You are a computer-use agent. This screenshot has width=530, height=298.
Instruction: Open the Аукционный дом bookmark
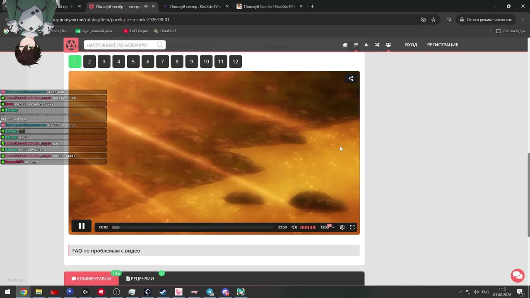[96, 31]
